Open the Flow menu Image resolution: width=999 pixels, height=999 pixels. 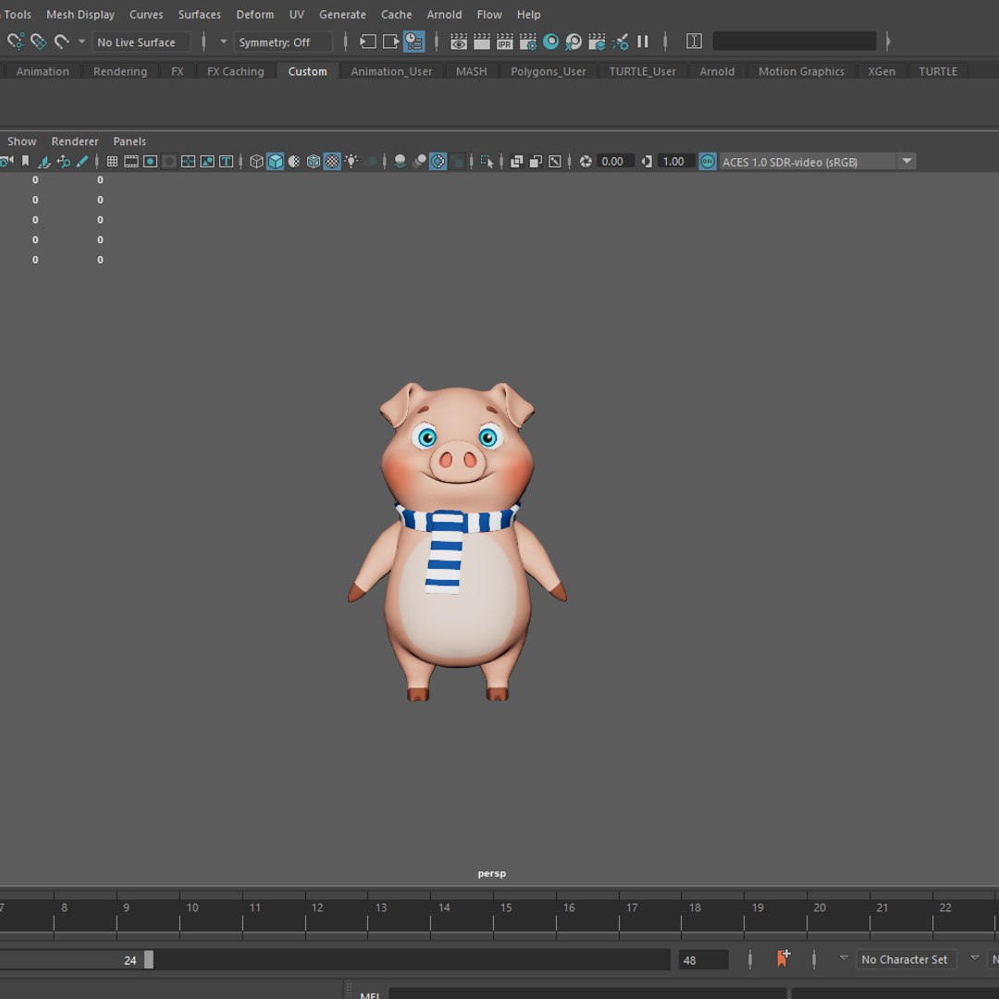(x=489, y=14)
